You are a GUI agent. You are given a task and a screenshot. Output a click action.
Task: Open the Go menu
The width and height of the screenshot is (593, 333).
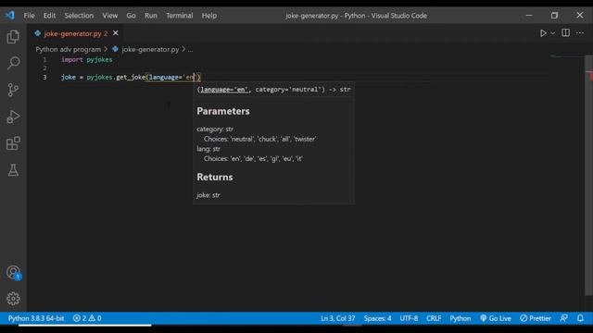pyautogui.click(x=131, y=16)
